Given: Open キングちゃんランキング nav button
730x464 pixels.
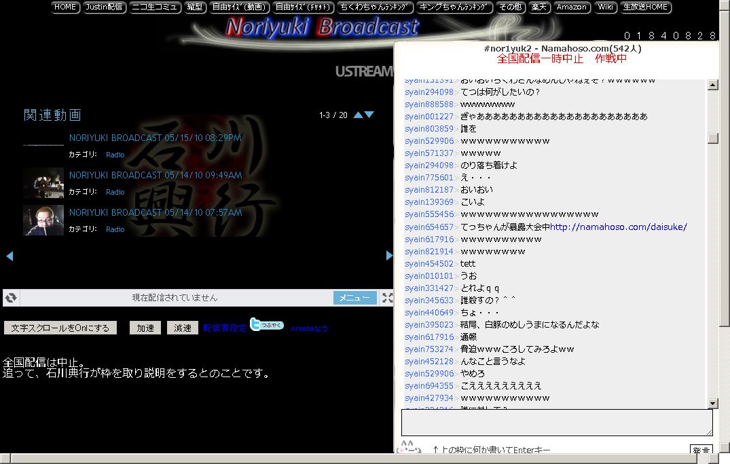Looking at the screenshot, I should (x=454, y=7).
